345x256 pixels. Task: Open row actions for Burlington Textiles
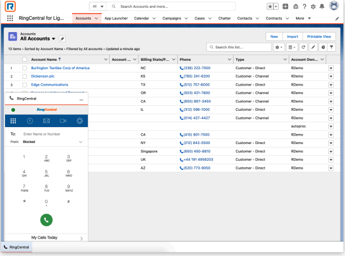click(331, 68)
